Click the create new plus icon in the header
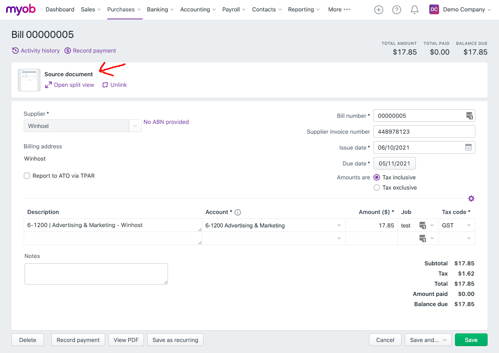 pos(379,9)
